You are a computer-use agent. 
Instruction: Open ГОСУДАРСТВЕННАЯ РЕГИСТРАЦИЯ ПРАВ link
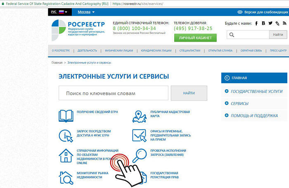tap(164, 175)
